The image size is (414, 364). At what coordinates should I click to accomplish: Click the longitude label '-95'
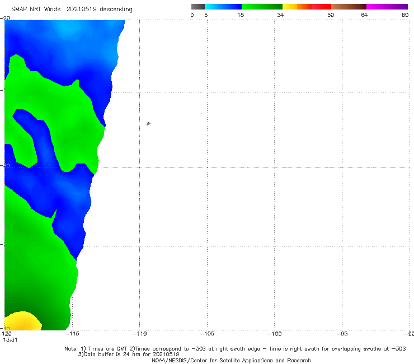342,334
